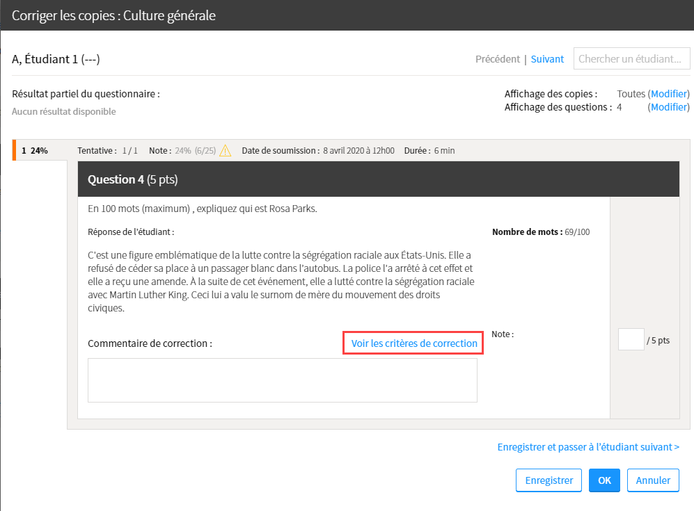
Task: Confirm with the OK button
Action: (604, 480)
